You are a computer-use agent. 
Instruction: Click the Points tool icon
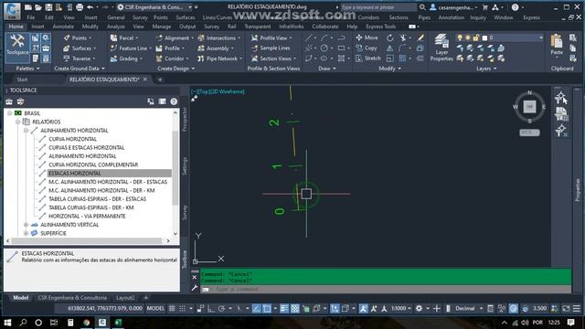coord(67,38)
